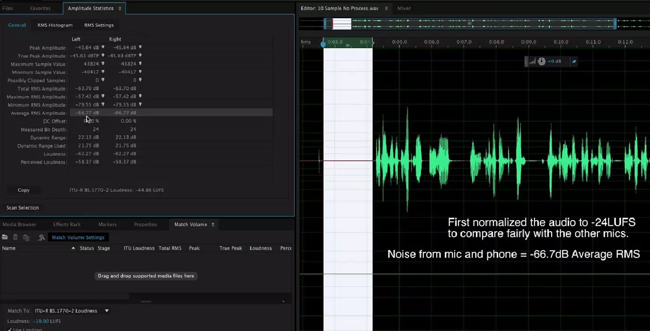
Task: Click the pin icon on the volume HUD
Action: [x=574, y=62]
